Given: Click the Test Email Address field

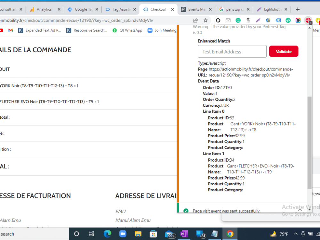Looking at the screenshot, I should click(232, 52).
